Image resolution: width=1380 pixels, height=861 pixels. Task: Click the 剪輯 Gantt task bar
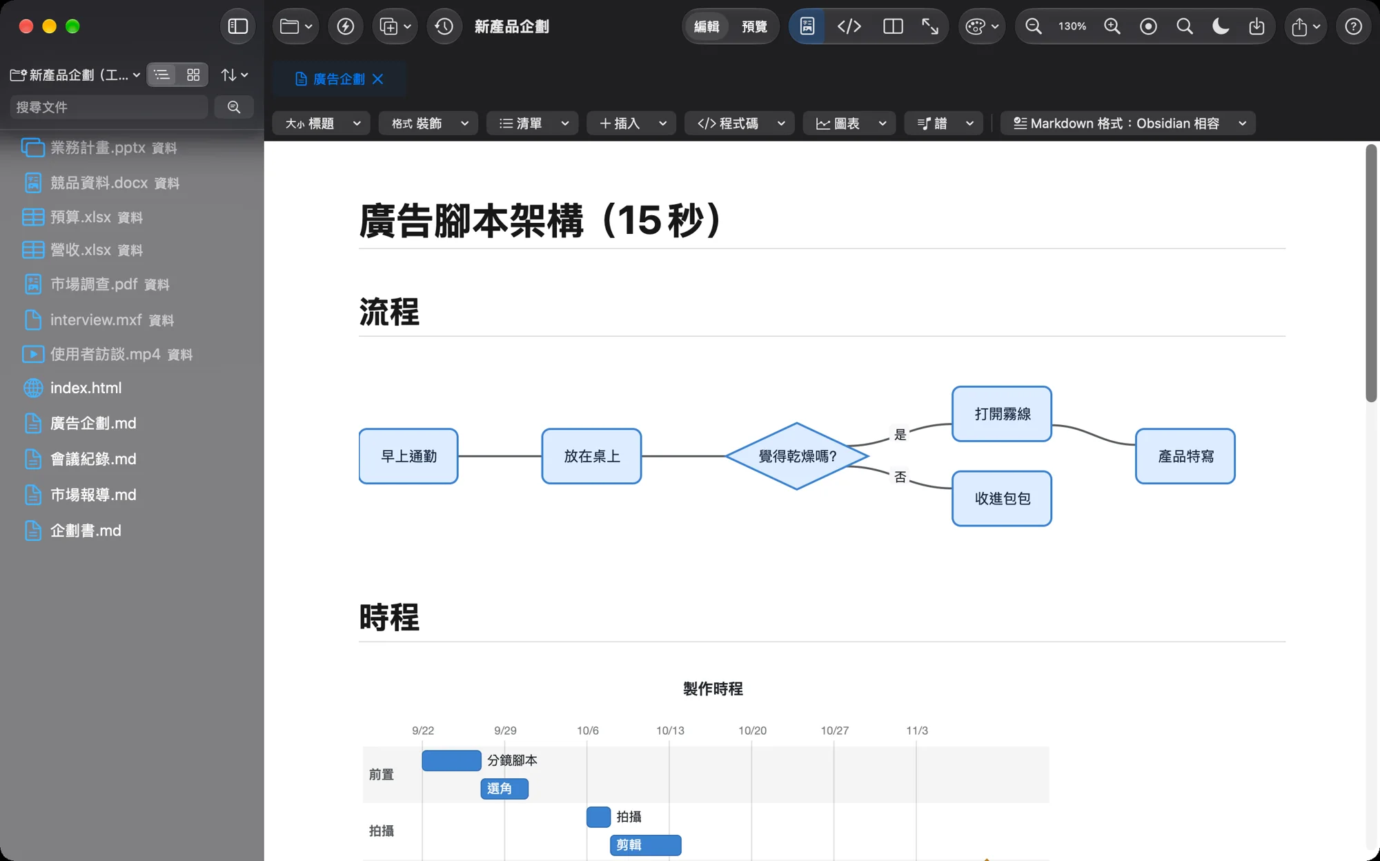pos(646,845)
